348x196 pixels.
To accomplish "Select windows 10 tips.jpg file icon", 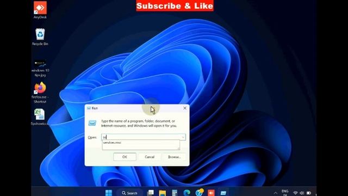I will tap(40, 68).
